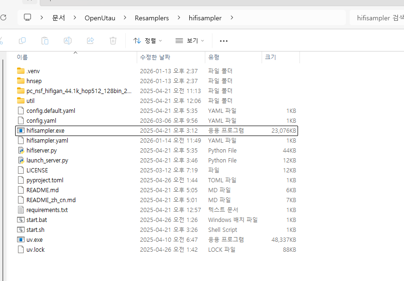Click the config.yaml file icon
The width and height of the screenshot is (404, 281).
(x=21, y=120)
